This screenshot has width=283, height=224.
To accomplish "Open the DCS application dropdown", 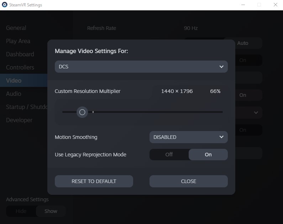I will (141, 67).
